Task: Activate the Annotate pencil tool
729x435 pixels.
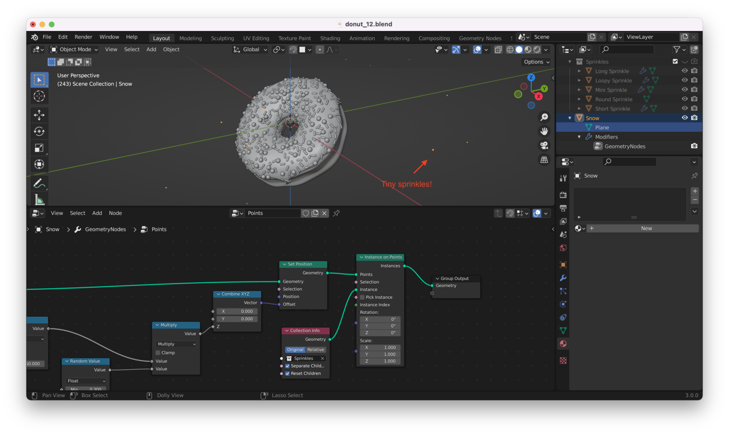Action: pos(39,183)
